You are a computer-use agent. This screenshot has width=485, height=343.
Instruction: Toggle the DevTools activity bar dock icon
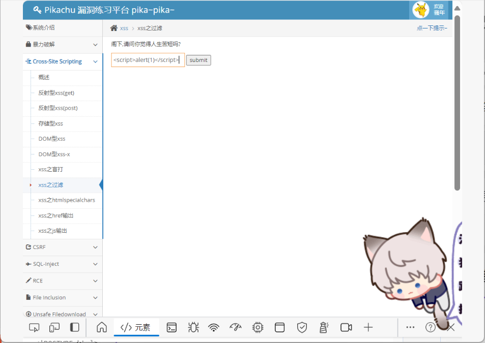coord(74,327)
